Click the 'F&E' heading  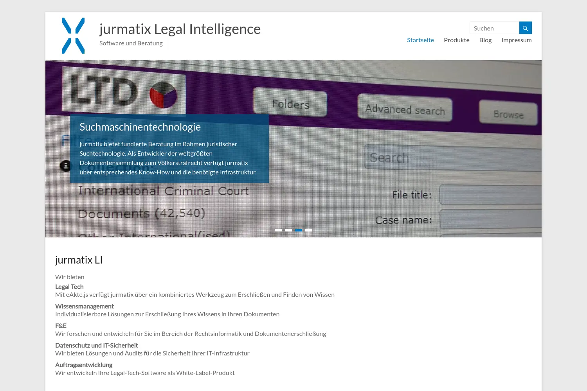pyautogui.click(x=61, y=326)
